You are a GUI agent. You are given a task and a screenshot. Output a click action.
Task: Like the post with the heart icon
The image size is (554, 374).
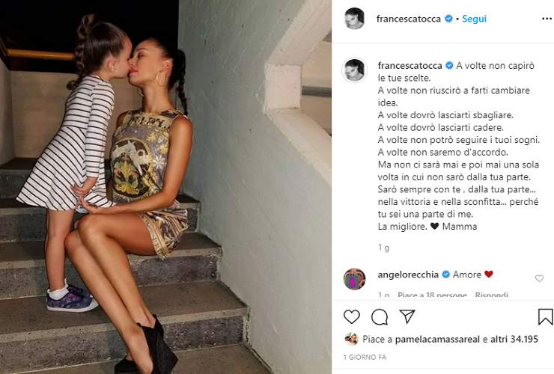[x=352, y=317]
